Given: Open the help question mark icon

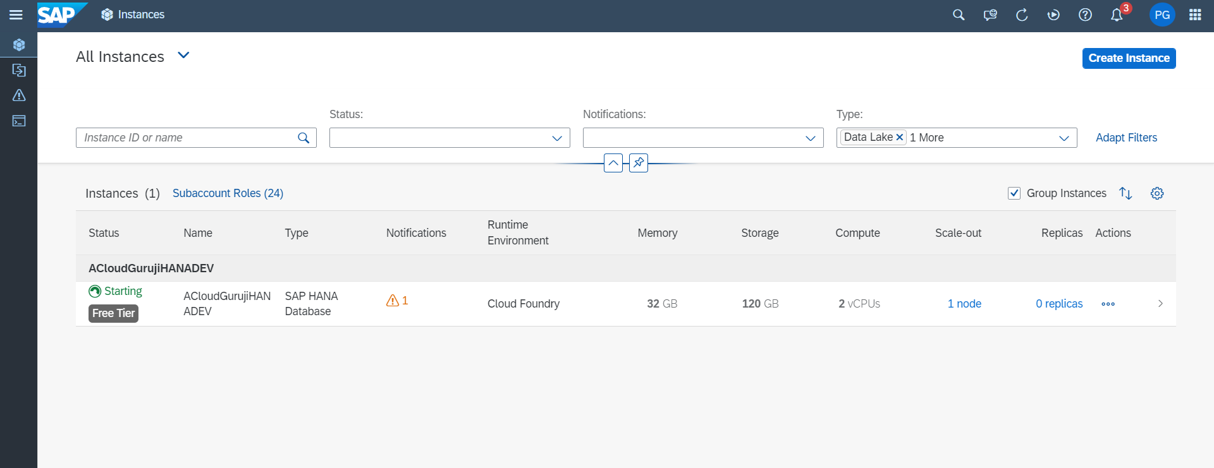Looking at the screenshot, I should click(1085, 15).
